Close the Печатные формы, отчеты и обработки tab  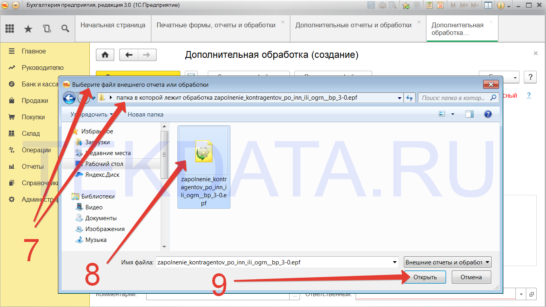283,22
